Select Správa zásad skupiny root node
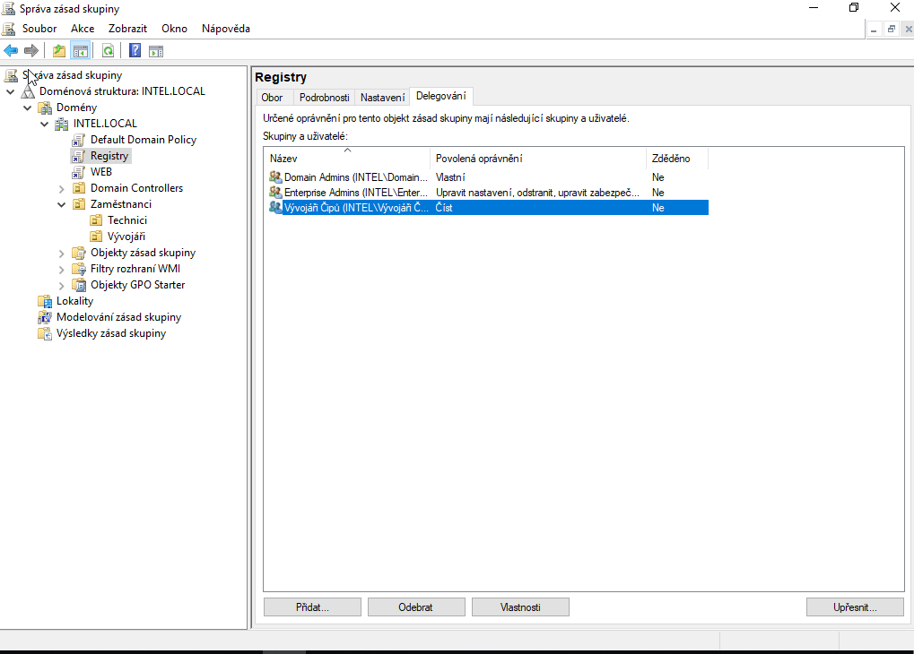The width and height of the screenshot is (914, 654). pyautogui.click(x=72, y=75)
